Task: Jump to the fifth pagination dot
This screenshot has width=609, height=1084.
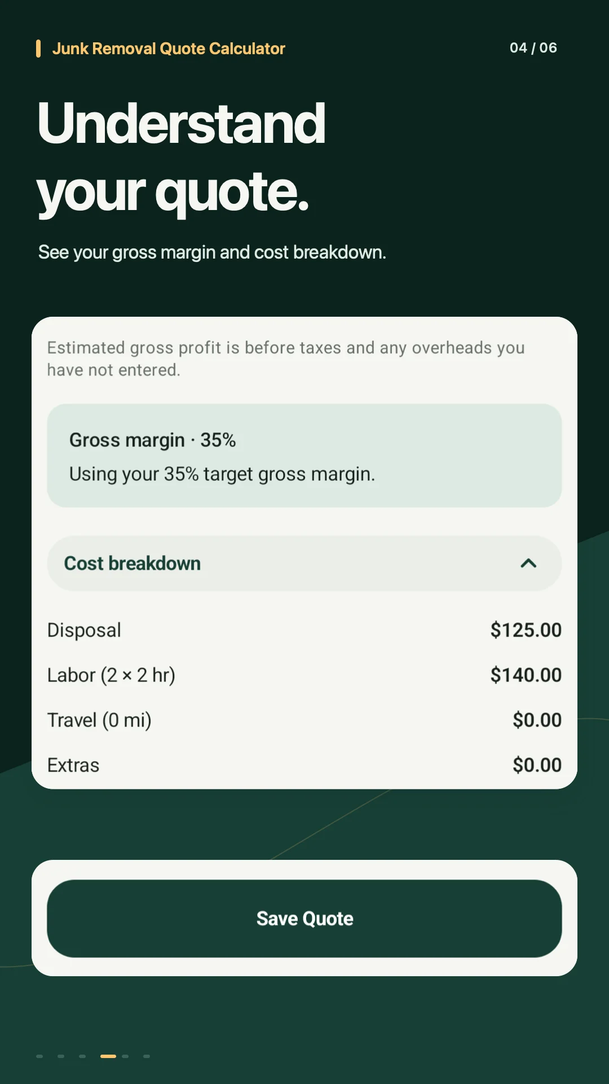Action: click(x=125, y=1056)
